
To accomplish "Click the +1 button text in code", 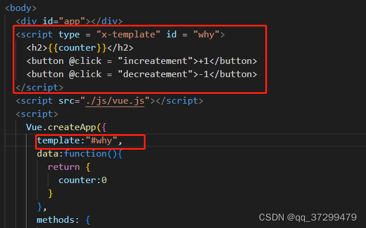I will [x=204, y=61].
